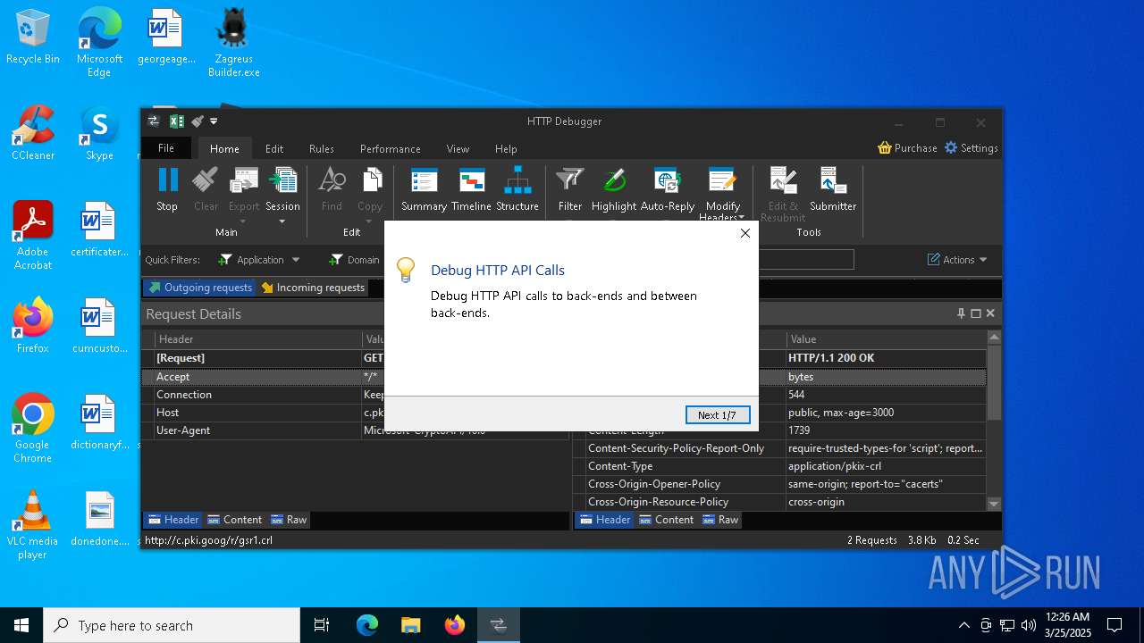
Task: Maximize the Request Details panel
Action: click(976, 313)
